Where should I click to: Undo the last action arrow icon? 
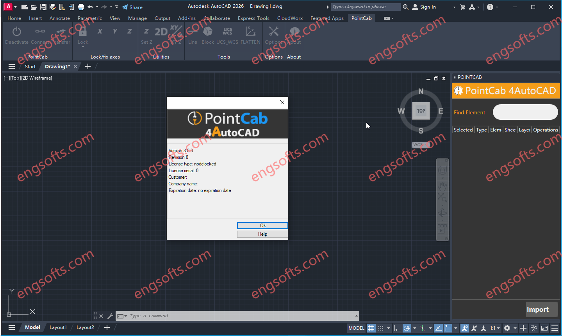[x=90, y=7]
